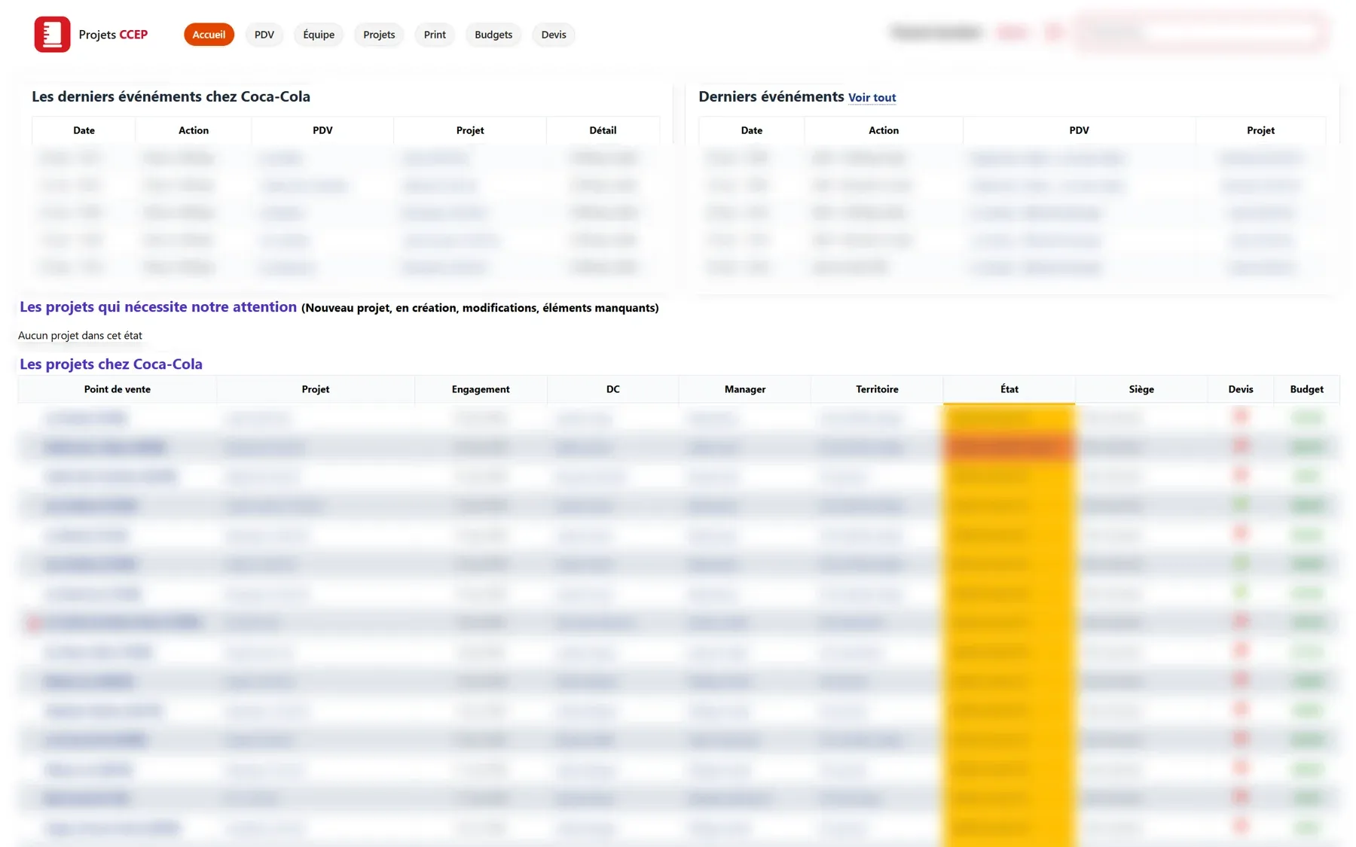The height and width of the screenshot is (847, 1356).
Task: Click the DC column header
Action: pos(613,389)
